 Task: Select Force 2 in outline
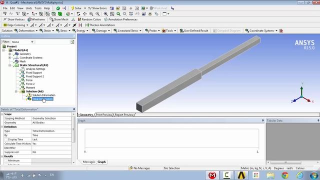point(30,84)
